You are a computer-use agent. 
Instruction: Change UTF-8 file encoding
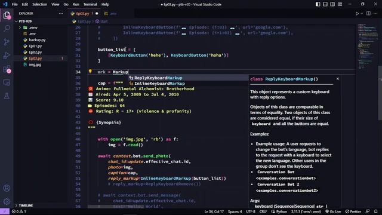click(x=251, y=211)
